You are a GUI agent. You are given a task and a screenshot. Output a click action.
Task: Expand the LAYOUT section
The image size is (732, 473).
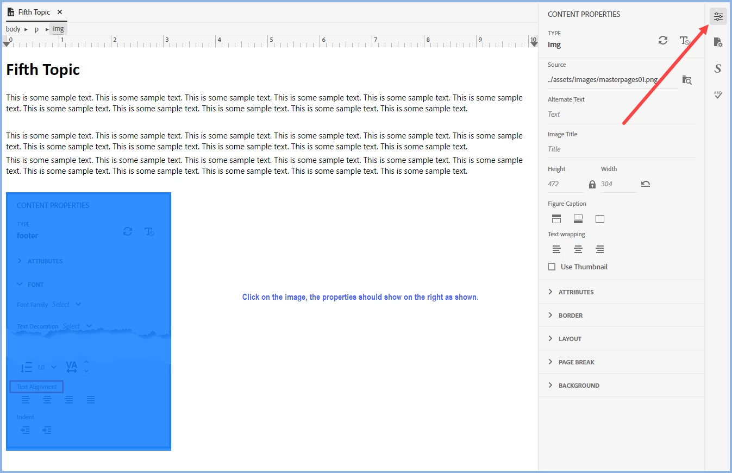coord(622,338)
